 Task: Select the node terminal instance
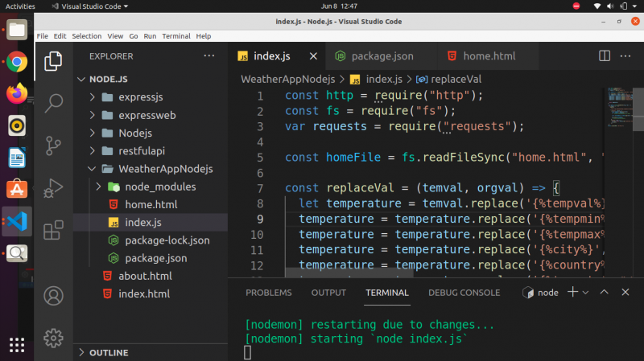click(540, 293)
